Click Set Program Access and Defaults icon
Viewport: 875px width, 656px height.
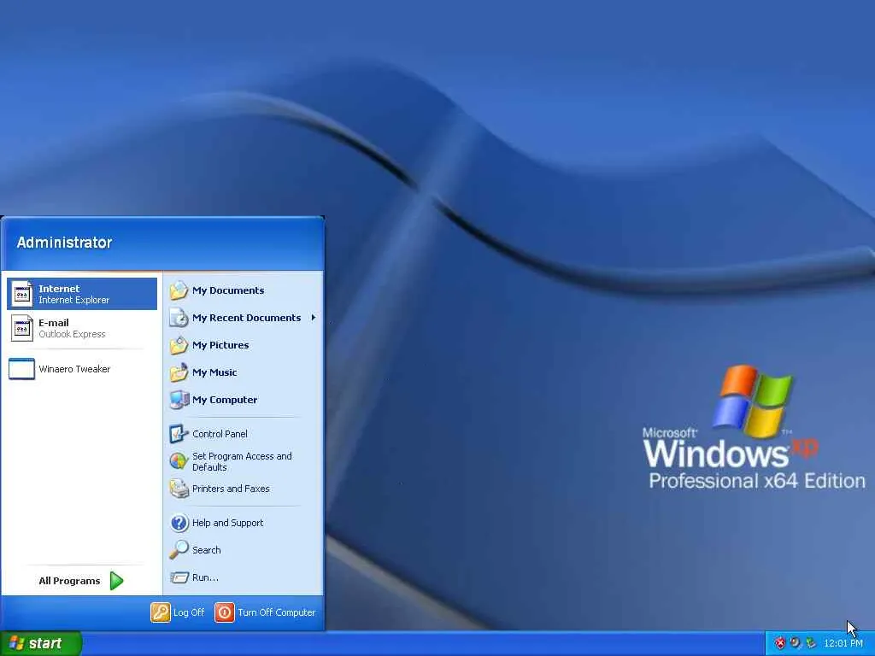(x=179, y=460)
